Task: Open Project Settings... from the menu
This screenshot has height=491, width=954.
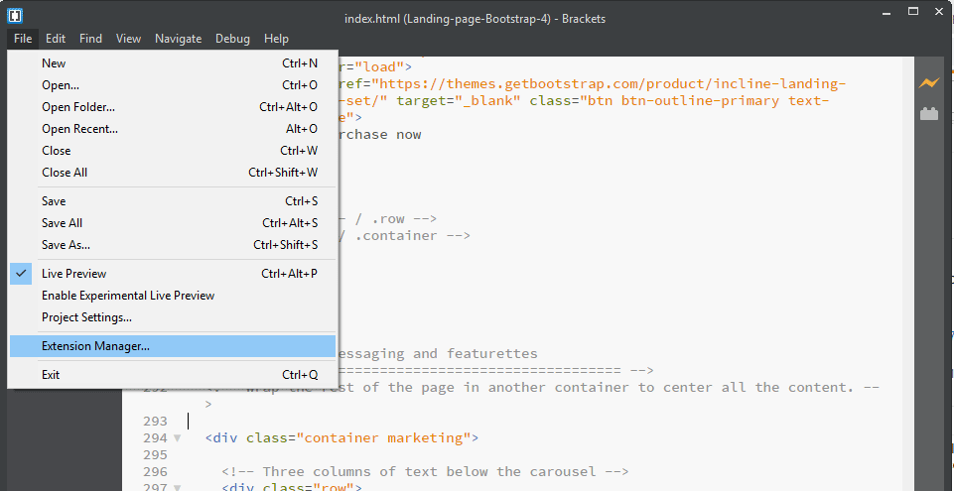Action: tap(174, 317)
